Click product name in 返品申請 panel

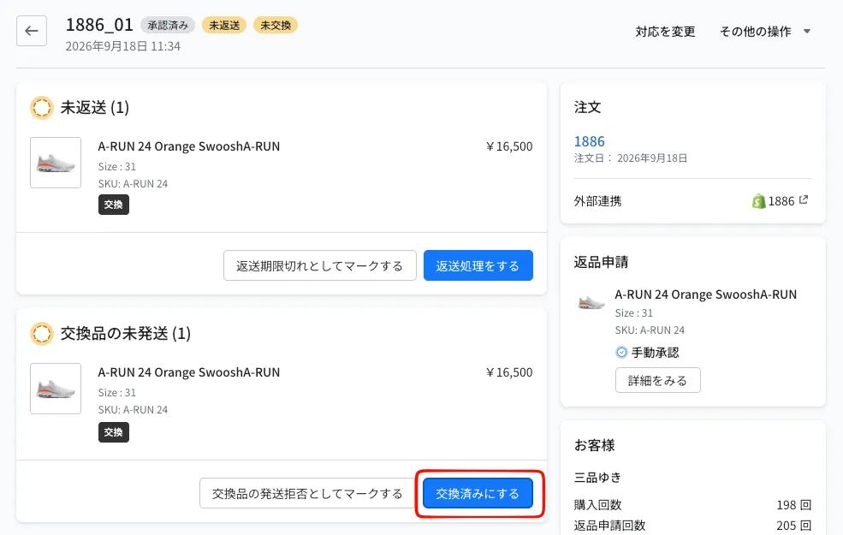[x=705, y=294]
